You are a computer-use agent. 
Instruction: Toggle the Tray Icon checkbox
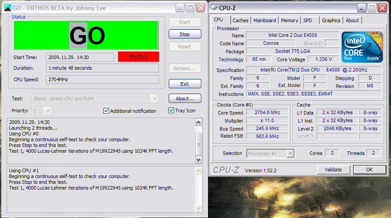(x=171, y=111)
